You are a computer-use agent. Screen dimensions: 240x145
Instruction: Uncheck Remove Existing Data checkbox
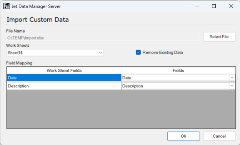[x=138, y=53]
